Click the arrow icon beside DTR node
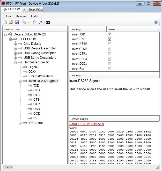 [30, 104]
